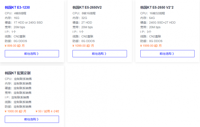Click the chevron arrow in E3-1230's purchase button

38,54
